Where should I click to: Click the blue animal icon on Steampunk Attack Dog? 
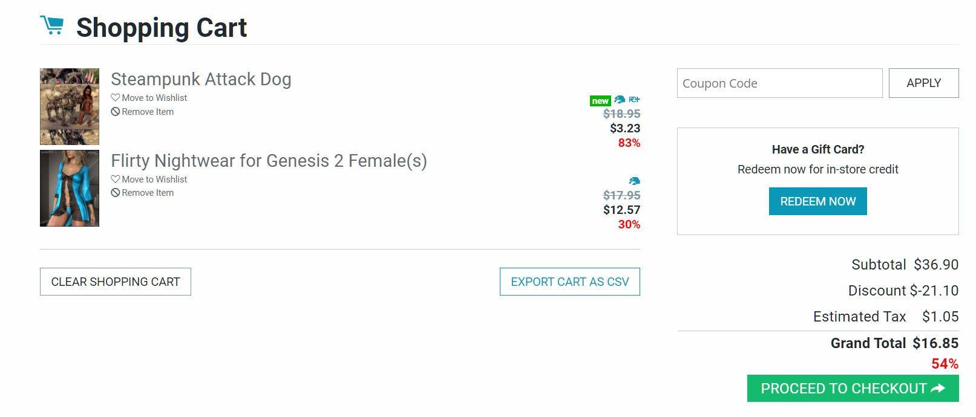click(x=620, y=100)
